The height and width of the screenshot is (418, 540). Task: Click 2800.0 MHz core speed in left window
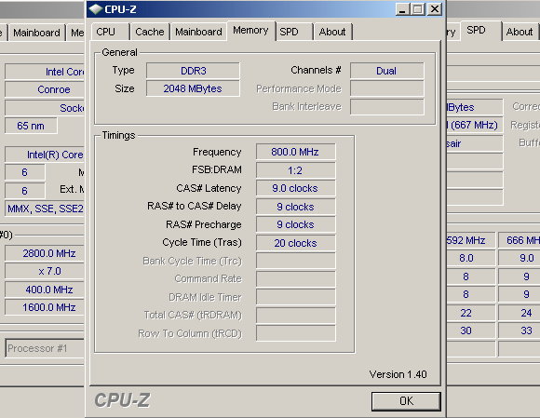pos(45,253)
